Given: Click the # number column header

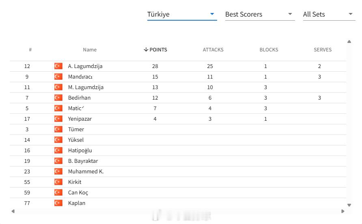Looking at the screenshot, I should 30,50.
